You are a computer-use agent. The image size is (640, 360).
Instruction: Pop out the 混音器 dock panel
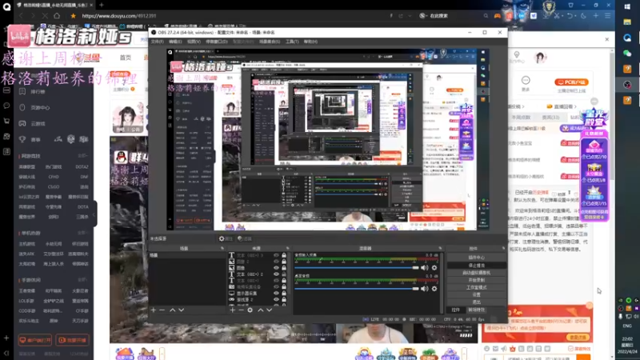[x=440, y=249]
